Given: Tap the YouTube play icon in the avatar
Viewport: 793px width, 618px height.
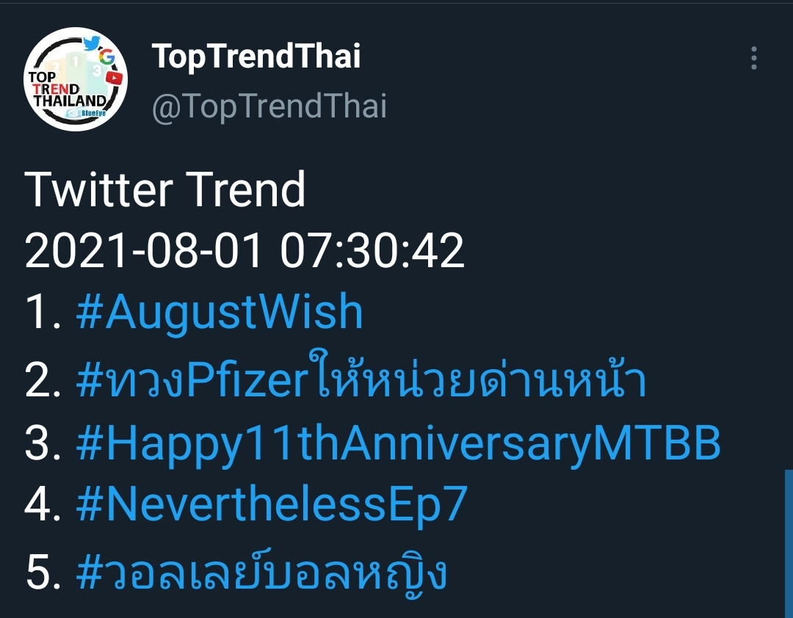Looking at the screenshot, I should click(x=115, y=78).
